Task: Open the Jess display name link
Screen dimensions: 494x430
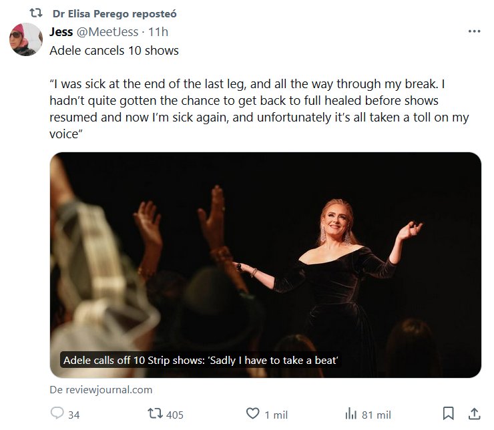Action: click(61, 31)
